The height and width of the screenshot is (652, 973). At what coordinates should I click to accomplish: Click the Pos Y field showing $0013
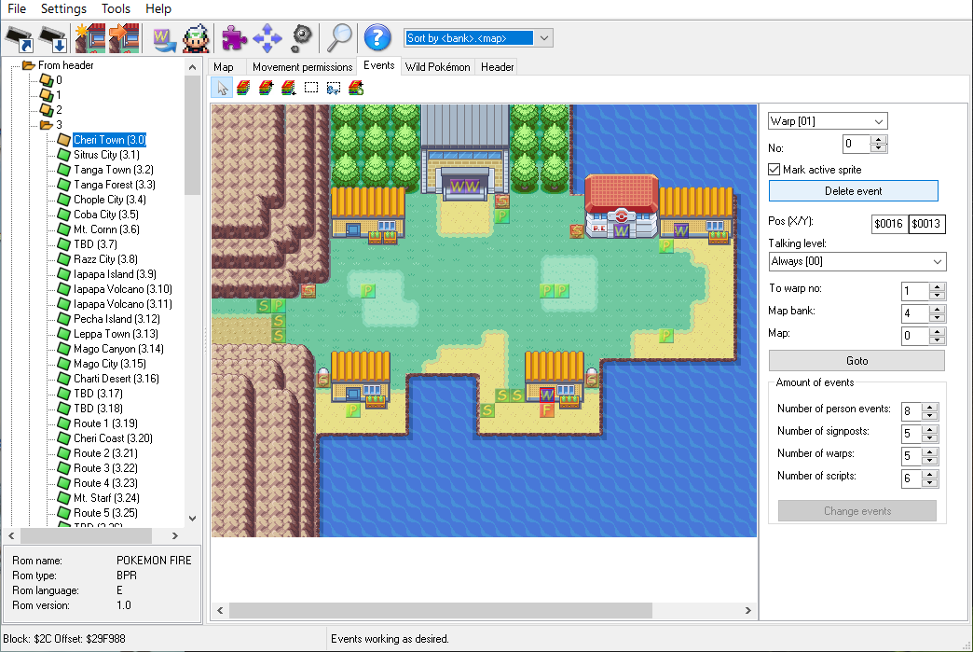tap(926, 224)
